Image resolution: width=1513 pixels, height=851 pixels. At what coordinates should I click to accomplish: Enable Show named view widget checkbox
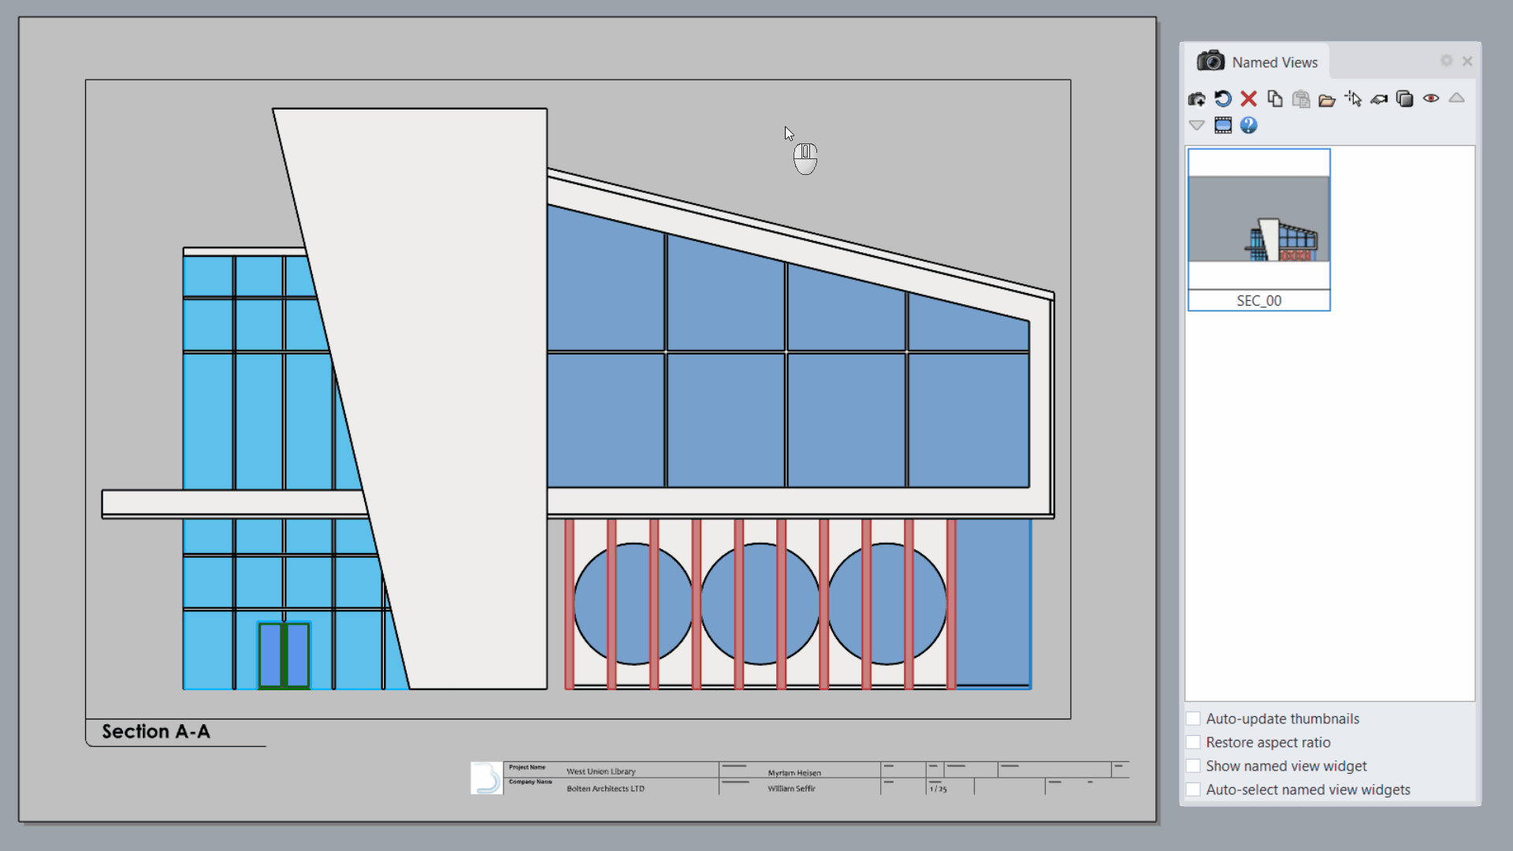(x=1193, y=766)
